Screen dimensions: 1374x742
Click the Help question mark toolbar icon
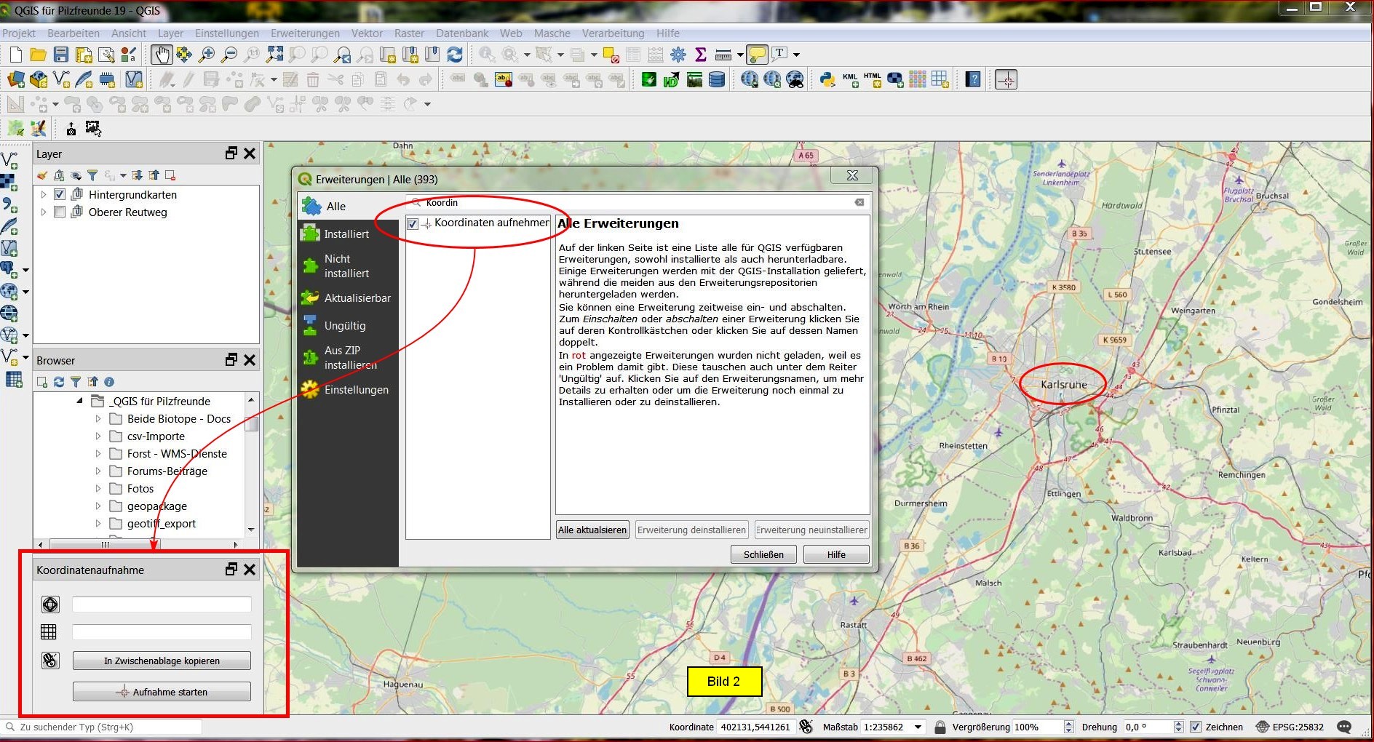pyautogui.click(x=973, y=79)
